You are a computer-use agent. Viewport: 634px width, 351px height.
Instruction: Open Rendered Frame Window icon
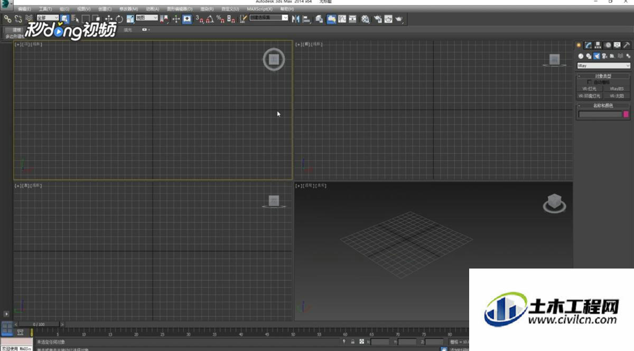388,19
